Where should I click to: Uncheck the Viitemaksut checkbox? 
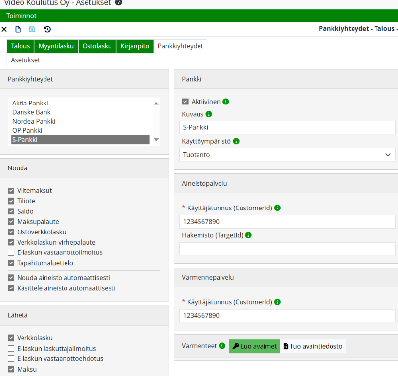coord(11,191)
